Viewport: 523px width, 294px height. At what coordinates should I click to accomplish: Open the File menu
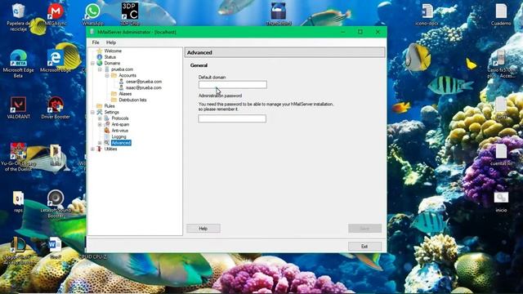coord(96,42)
